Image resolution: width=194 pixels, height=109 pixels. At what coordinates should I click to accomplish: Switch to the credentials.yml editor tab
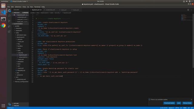point(50,10)
